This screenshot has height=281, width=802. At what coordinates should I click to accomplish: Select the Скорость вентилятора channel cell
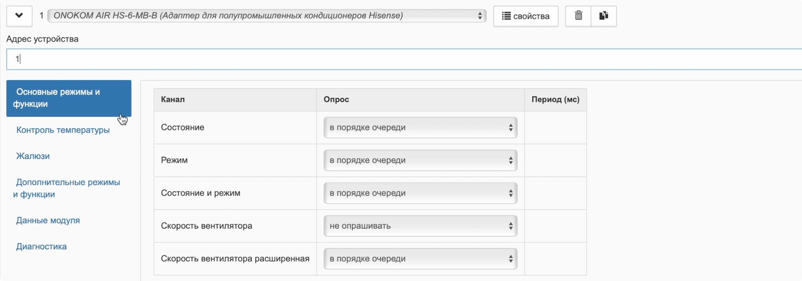(235, 226)
